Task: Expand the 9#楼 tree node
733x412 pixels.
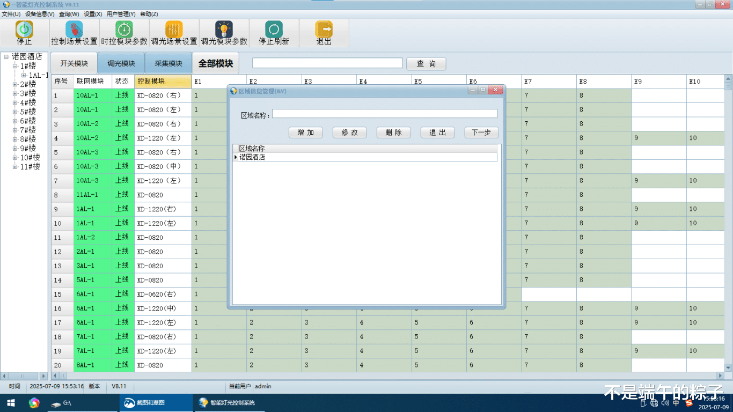Action: tap(15, 148)
